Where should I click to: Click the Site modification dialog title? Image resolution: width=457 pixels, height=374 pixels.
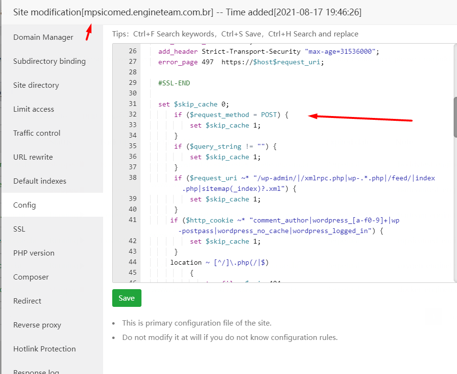pyautogui.click(x=187, y=12)
